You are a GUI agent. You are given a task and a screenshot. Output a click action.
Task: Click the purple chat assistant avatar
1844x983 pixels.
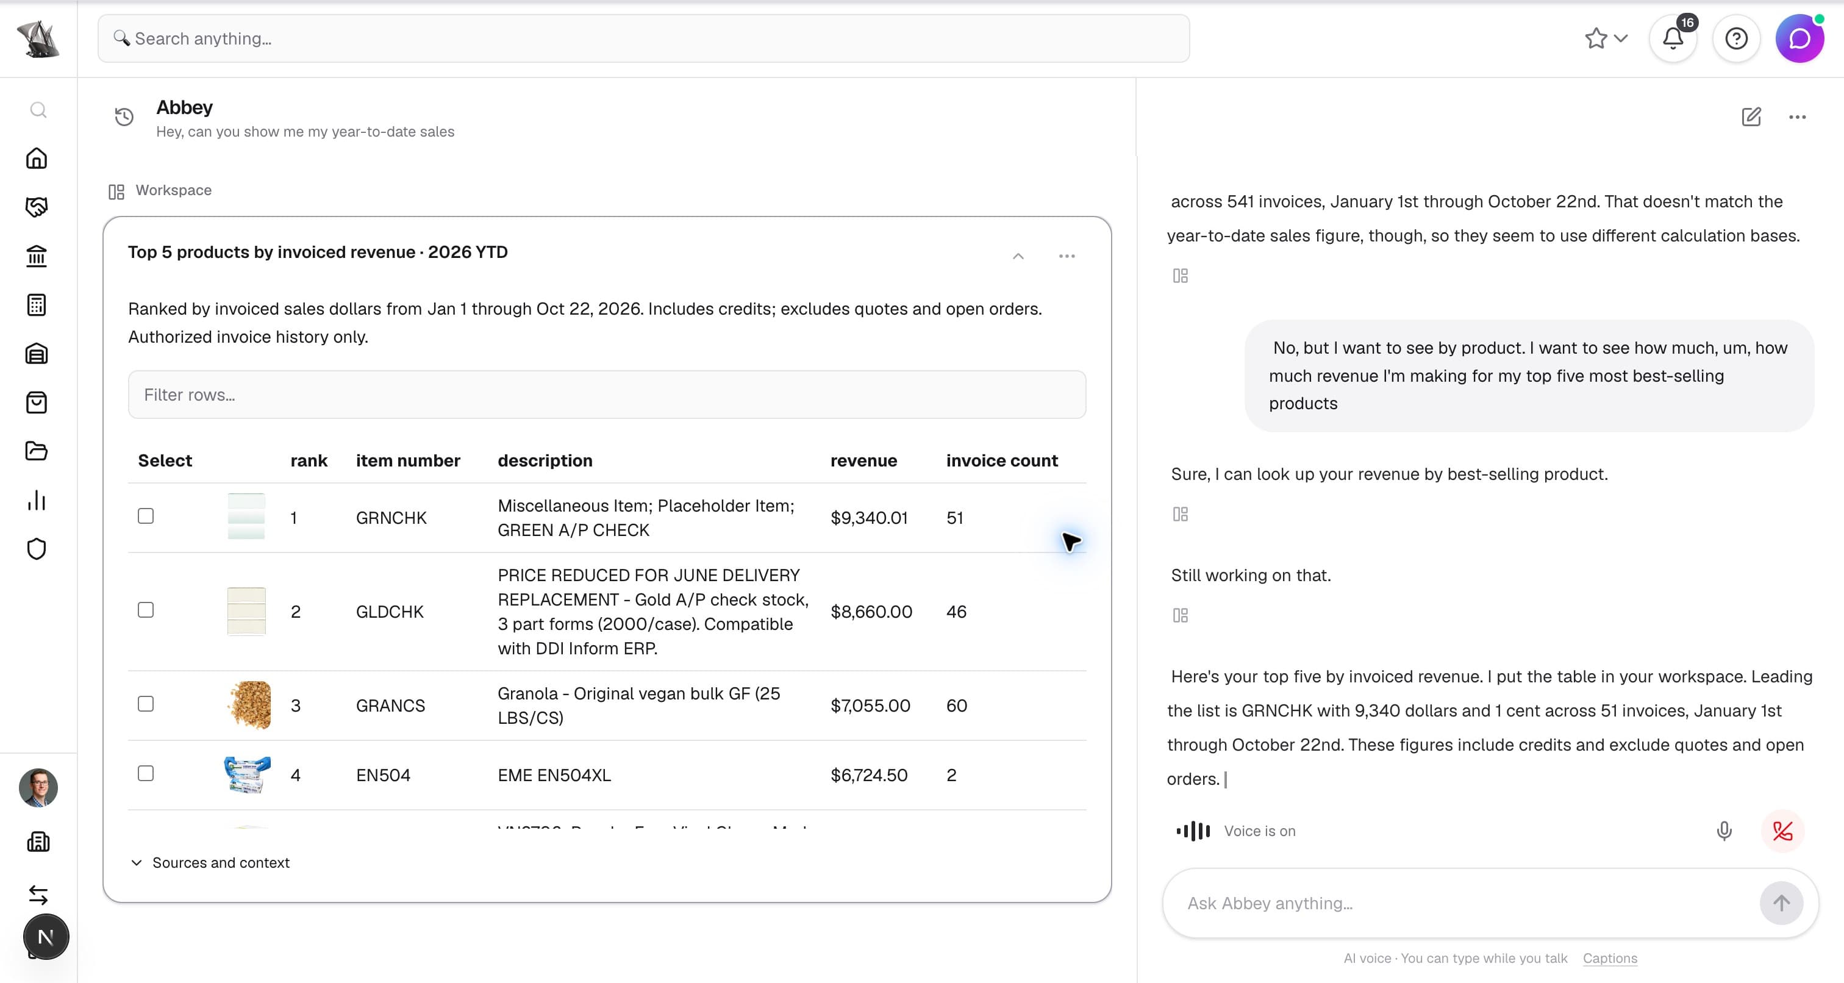pos(1799,38)
